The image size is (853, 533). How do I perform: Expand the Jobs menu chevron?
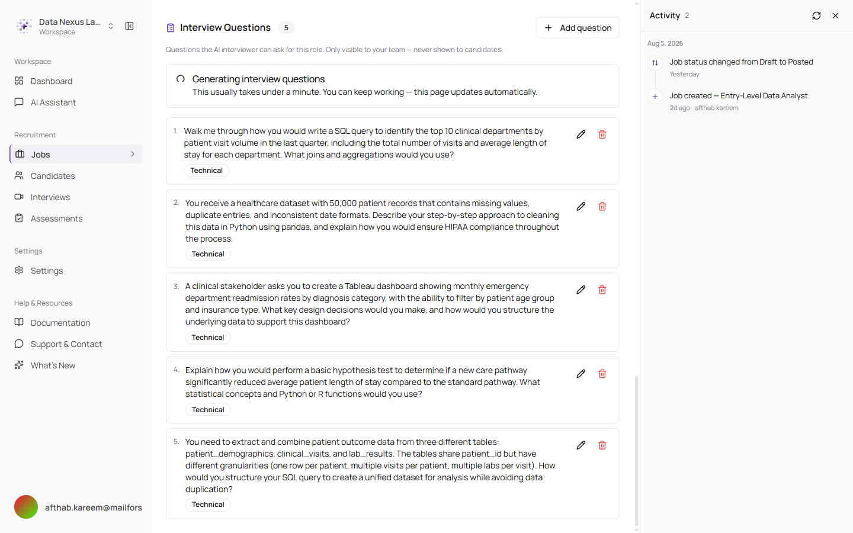tap(133, 154)
